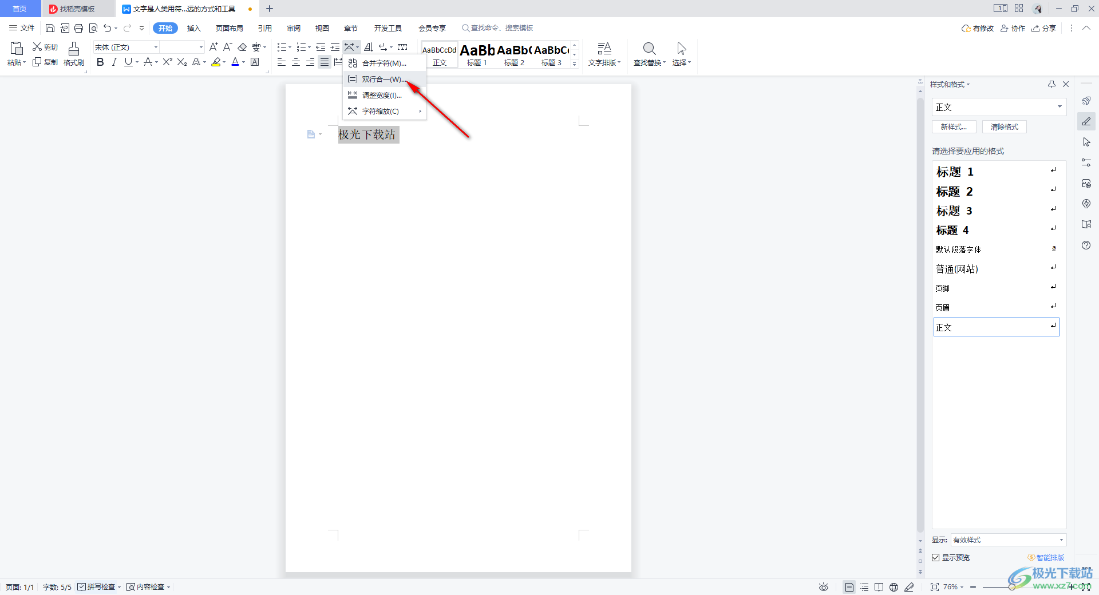The image size is (1099, 595).
Task: Undo the last action
Action: point(107,28)
